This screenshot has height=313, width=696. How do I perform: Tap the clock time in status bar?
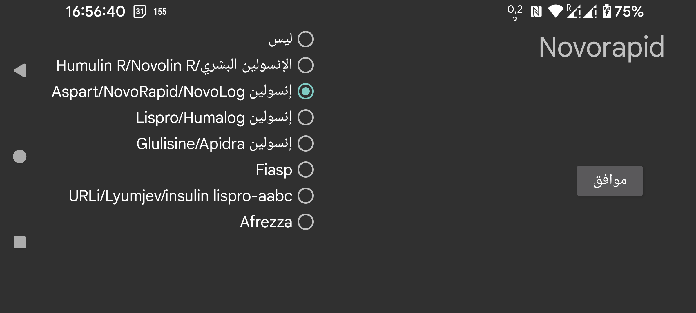pos(95,12)
